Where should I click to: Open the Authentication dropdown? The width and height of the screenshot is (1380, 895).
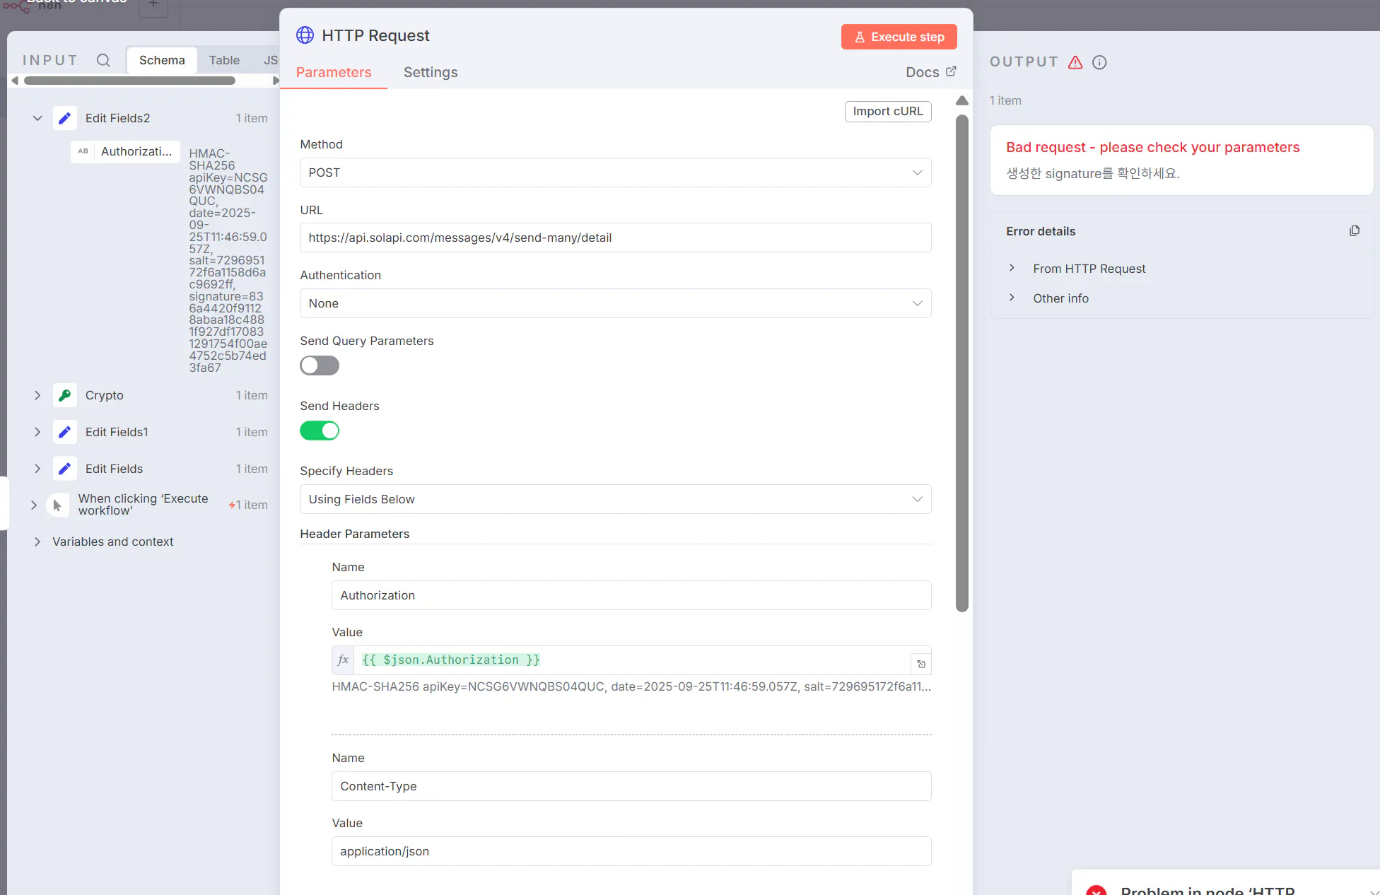[x=614, y=303]
